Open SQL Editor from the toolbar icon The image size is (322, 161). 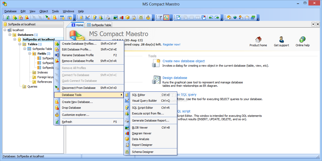81,18
